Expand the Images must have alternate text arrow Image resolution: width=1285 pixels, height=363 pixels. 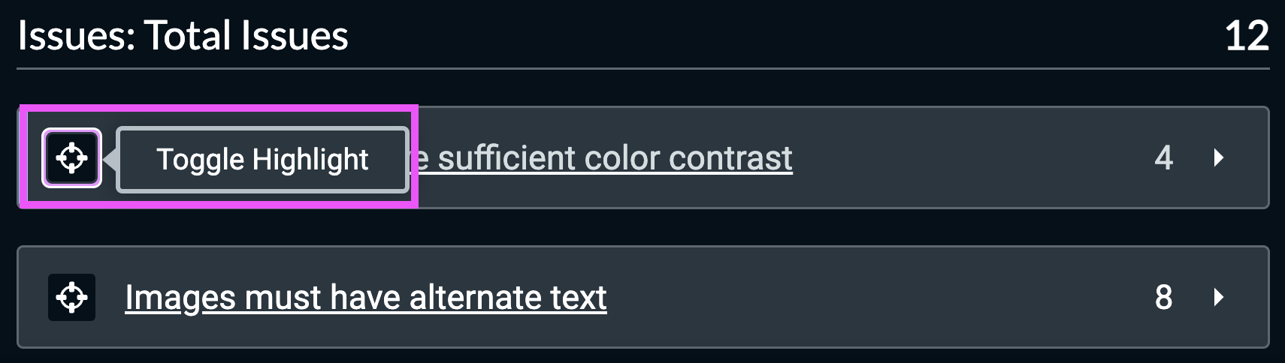pyautogui.click(x=1218, y=298)
